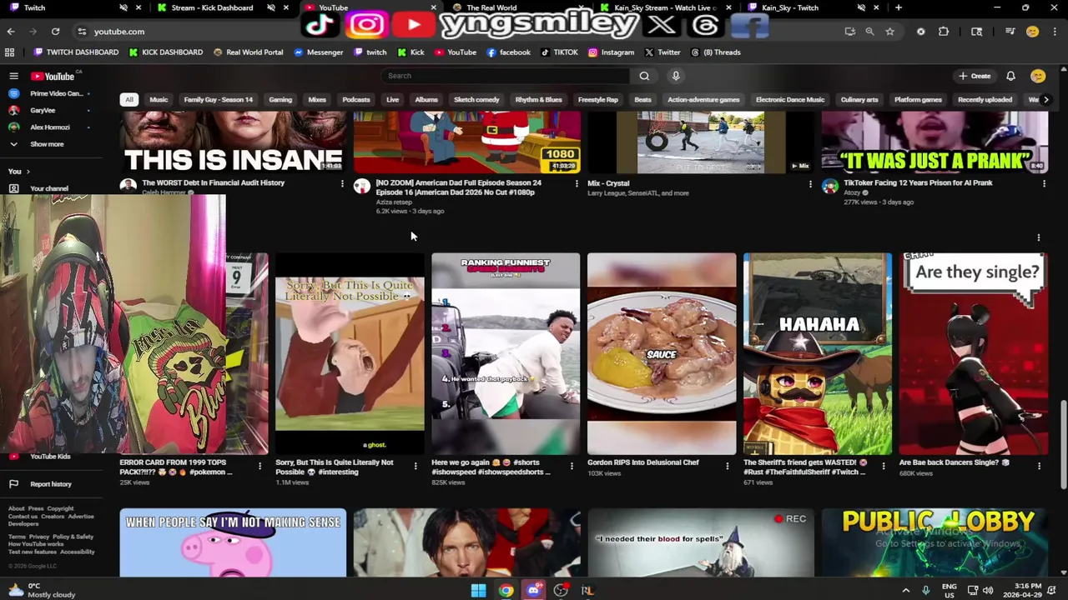Select the Freestyle Rap filter chip
This screenshot has height=600, width=1068.
(598, 100)
